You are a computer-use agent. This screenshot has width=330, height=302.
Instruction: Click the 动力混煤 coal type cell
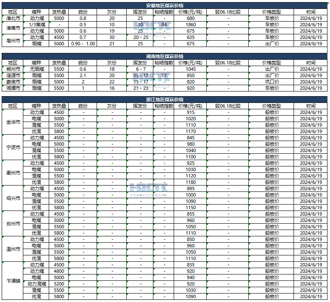[36, 284]
